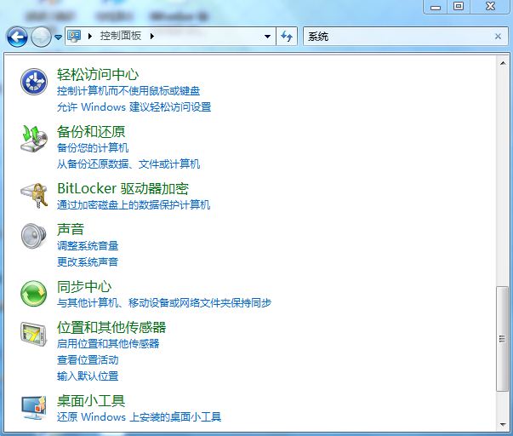The width and height of the screenshot is (513, 436).
Task: Open the recent pages dropdown arrow
Action: click(x=58, y=37)
